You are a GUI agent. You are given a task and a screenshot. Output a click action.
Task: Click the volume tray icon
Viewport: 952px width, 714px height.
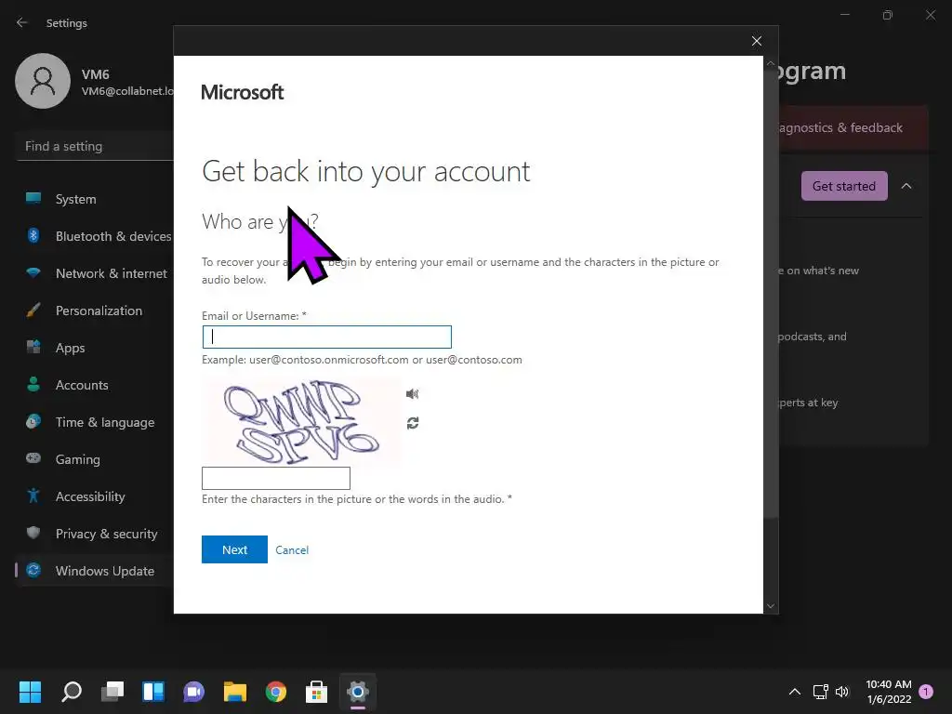842,692
